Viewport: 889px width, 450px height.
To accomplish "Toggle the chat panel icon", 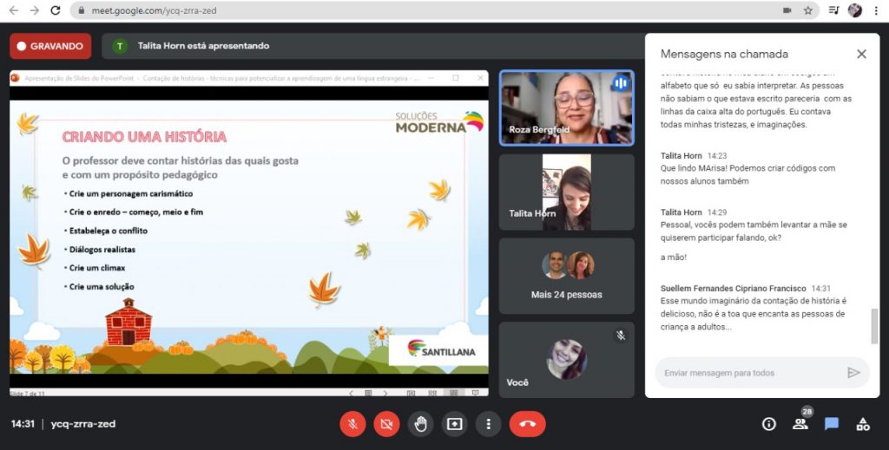I will (x=832, y=424).
